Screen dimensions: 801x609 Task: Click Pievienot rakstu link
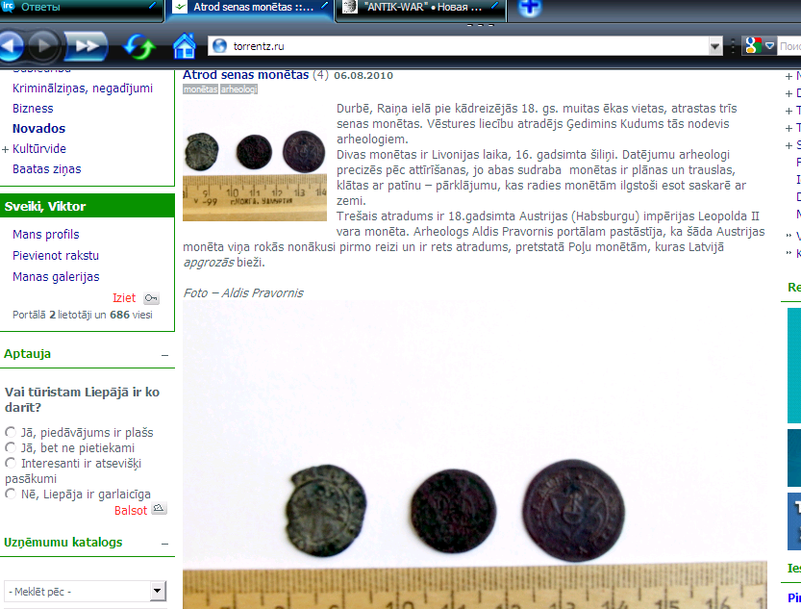pyautogui.click(x=56, y=256)
